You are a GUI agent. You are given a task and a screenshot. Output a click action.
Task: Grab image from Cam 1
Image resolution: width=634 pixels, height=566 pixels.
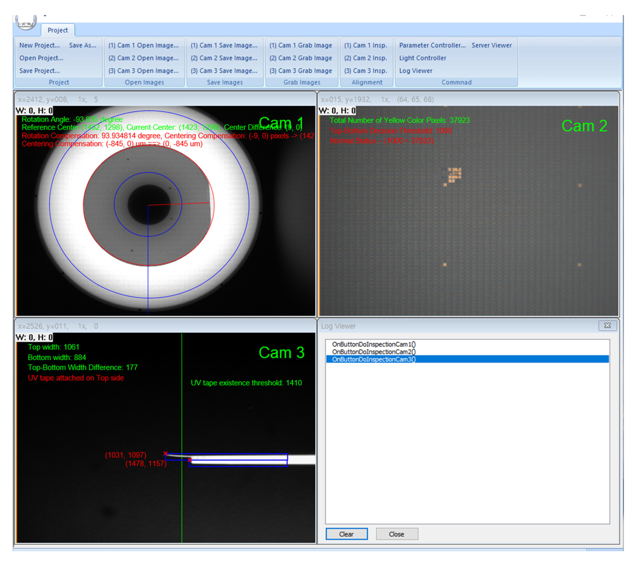pos(300,45)
